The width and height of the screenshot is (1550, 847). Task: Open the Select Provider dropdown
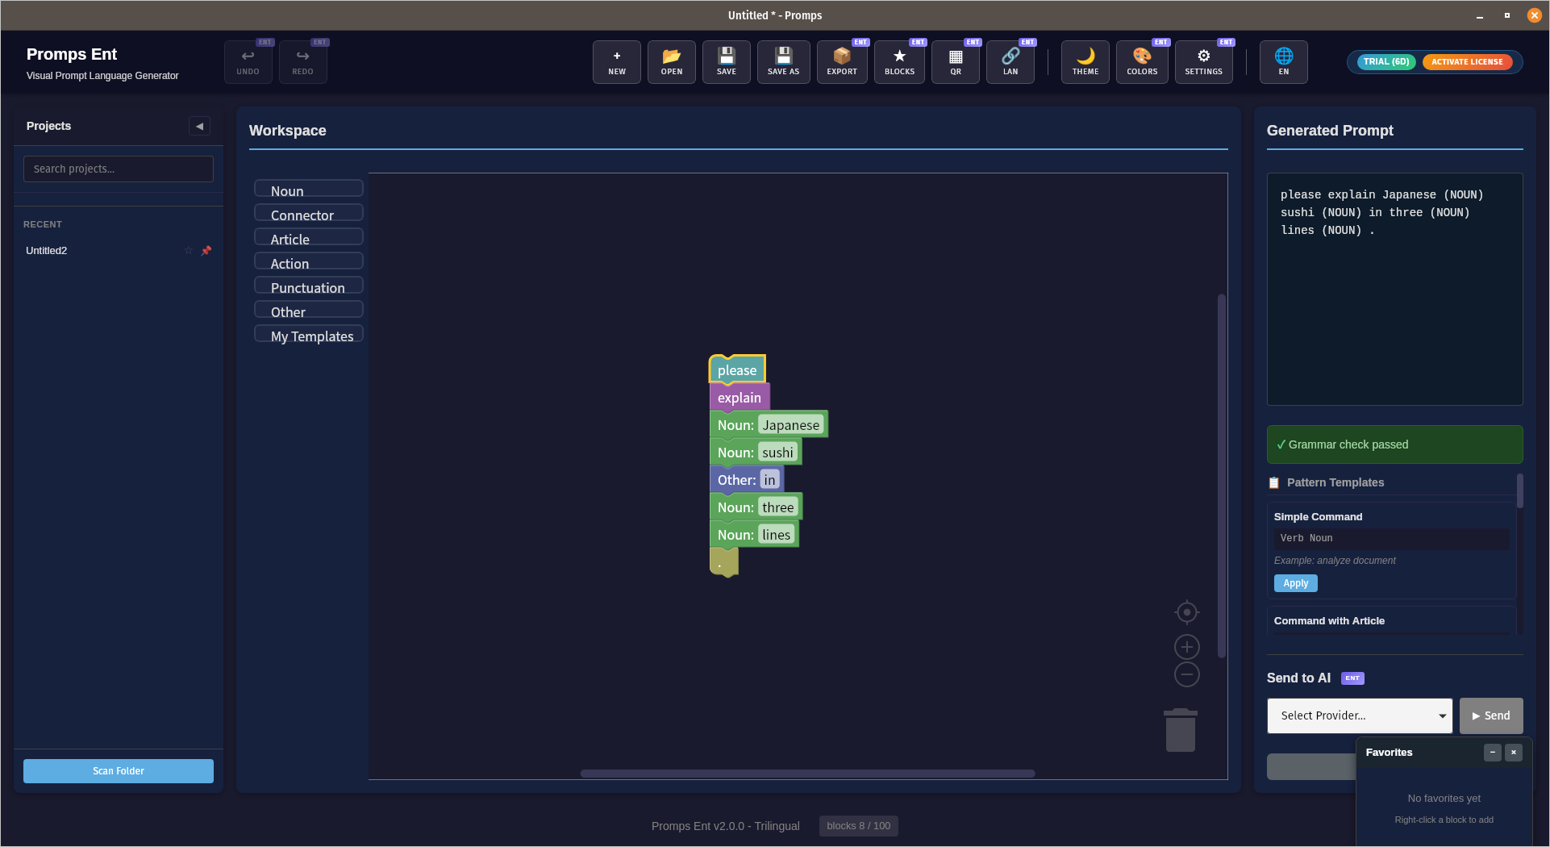1359,716
